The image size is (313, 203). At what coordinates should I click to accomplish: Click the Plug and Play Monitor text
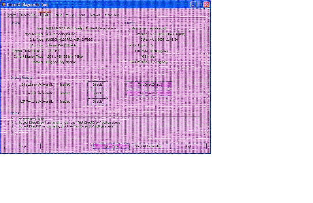click(x=61, y=62)
